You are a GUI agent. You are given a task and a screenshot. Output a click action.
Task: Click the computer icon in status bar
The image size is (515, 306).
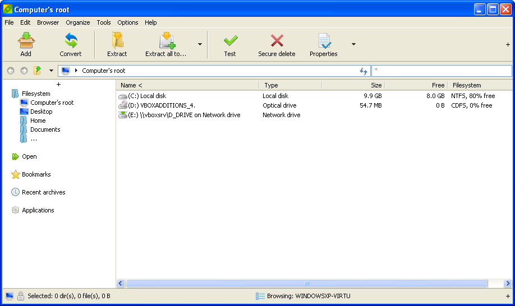[10, 296]
